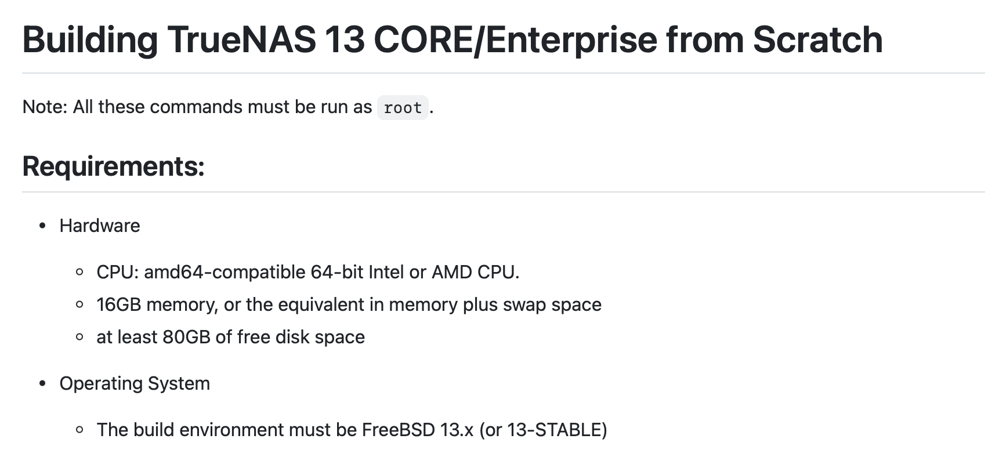The height and width of the screenshot is (457, 1006).
Task: Click "80GB" in the disk space line
Action: [186, 337]
